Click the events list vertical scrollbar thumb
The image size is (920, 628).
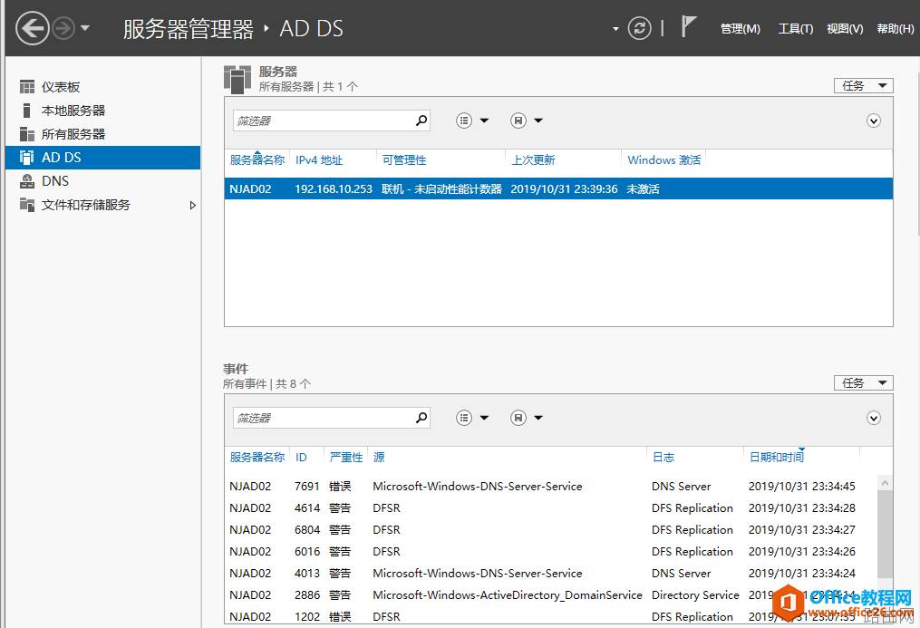pyautogui.click(x=885, y=534)
